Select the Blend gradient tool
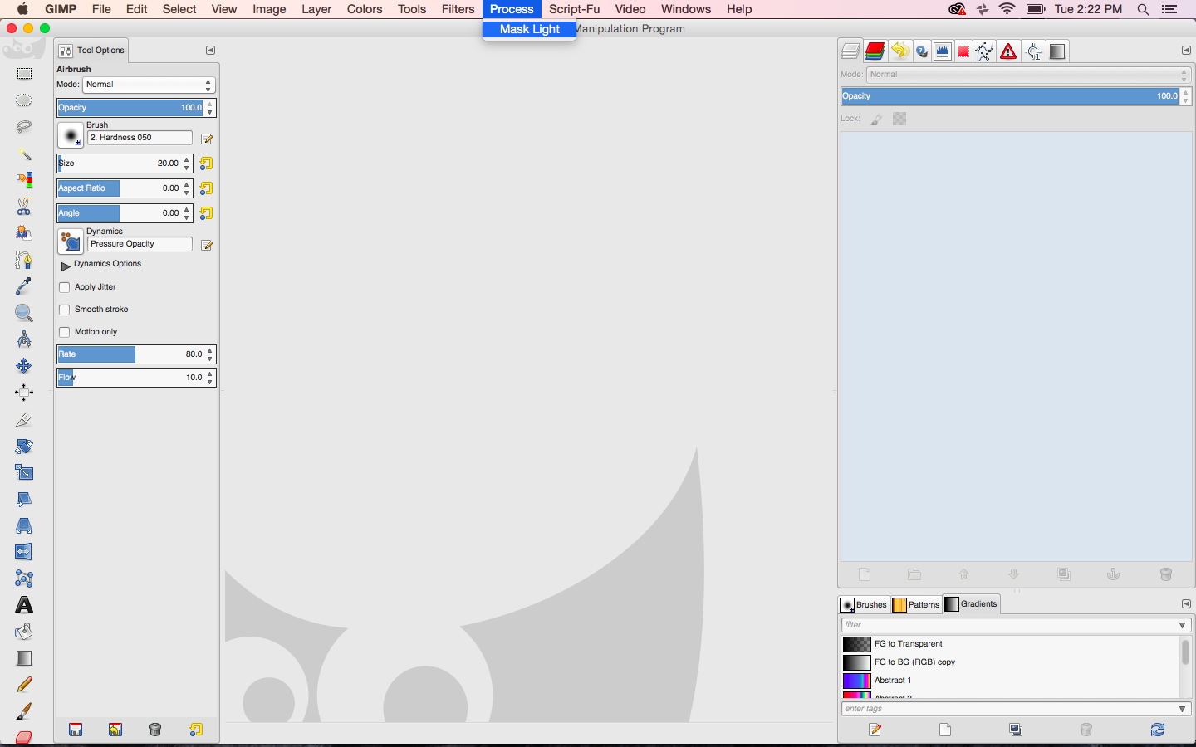 click(x=24, y=658)
